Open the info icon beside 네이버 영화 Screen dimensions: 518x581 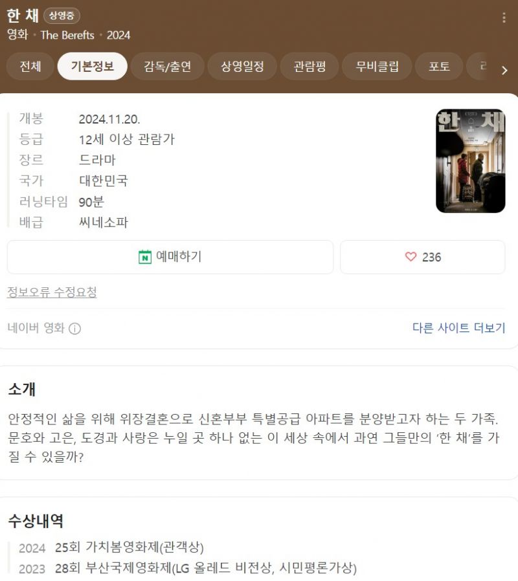pyautogui.click(x=75, y=328)
